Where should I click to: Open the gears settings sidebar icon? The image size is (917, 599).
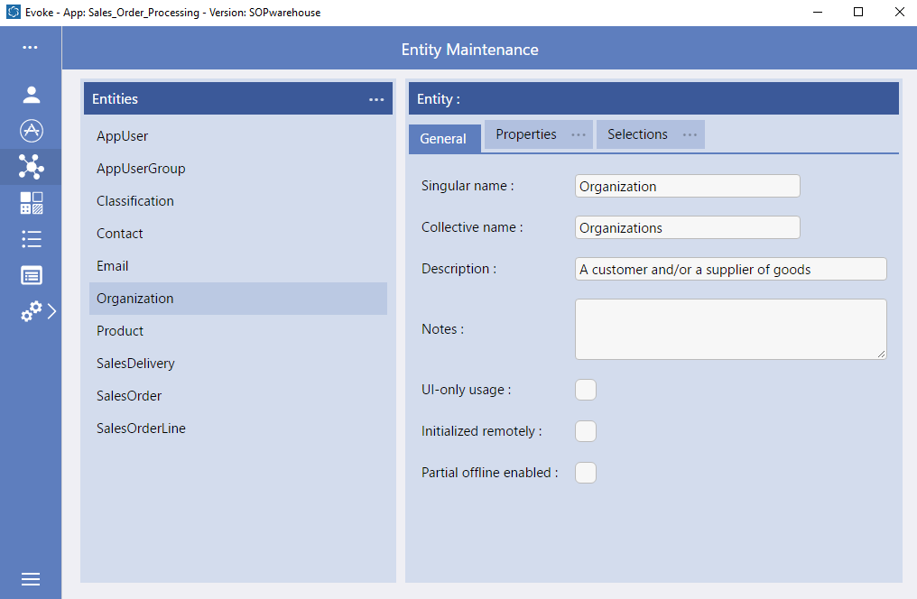pyautogui.click(x=31, y=311)
